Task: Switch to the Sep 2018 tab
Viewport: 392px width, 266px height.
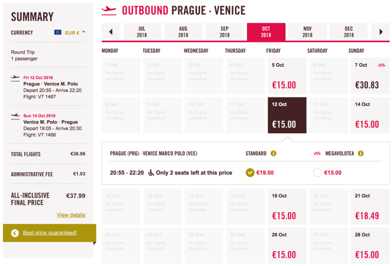Action: pyautogui.click(x=225, y=32)
